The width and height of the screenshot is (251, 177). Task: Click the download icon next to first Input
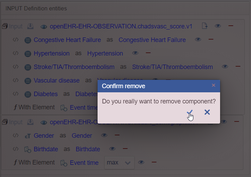[31, 26]
